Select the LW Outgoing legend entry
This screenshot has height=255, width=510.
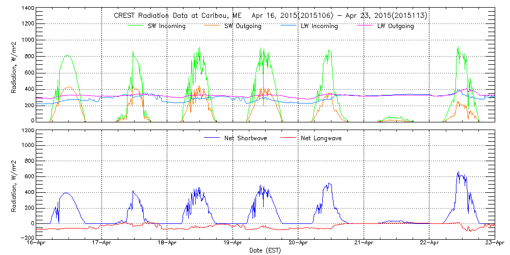tap(395, 26)
